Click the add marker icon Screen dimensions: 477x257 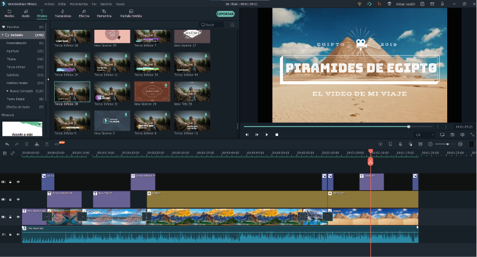pos(390,144)
